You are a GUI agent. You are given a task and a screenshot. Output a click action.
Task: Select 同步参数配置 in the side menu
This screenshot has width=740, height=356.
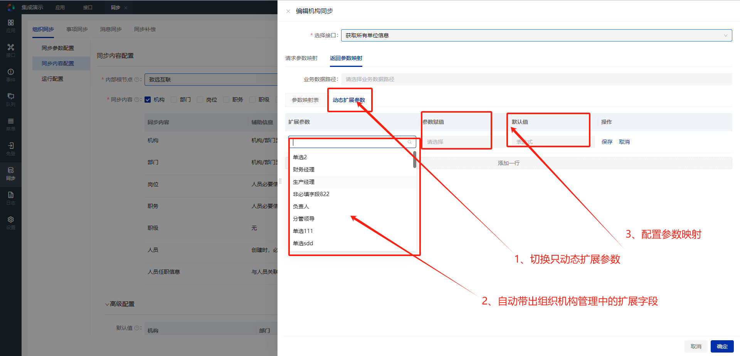[x=61, y=48]
